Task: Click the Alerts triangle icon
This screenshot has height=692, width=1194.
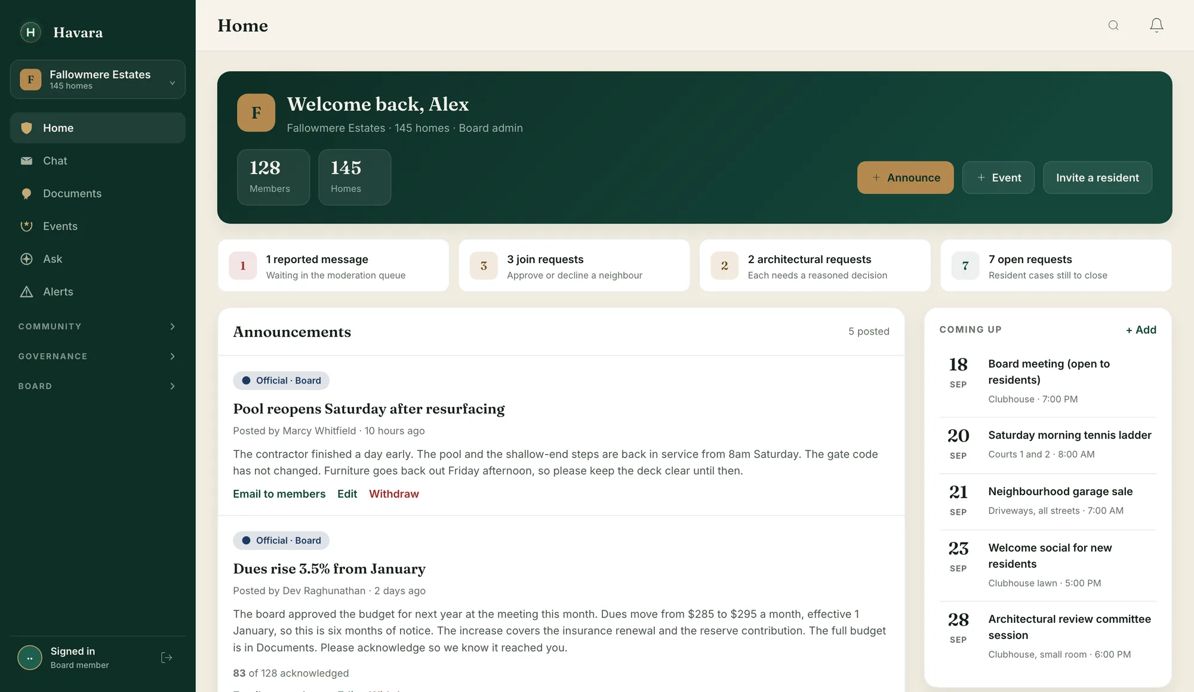Action: tap(26, 292)
